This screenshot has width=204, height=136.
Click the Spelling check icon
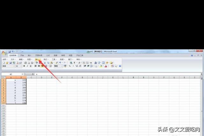click(x=37, y=63)
